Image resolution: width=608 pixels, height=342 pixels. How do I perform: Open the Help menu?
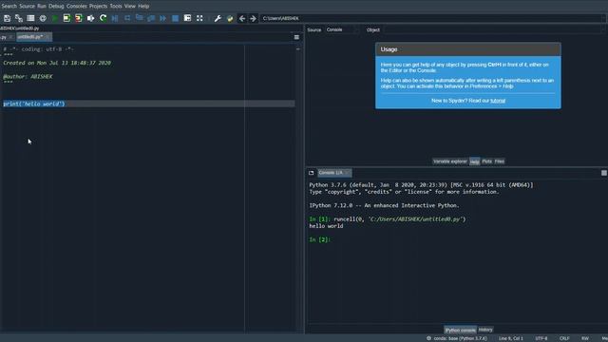coord(143,7)
